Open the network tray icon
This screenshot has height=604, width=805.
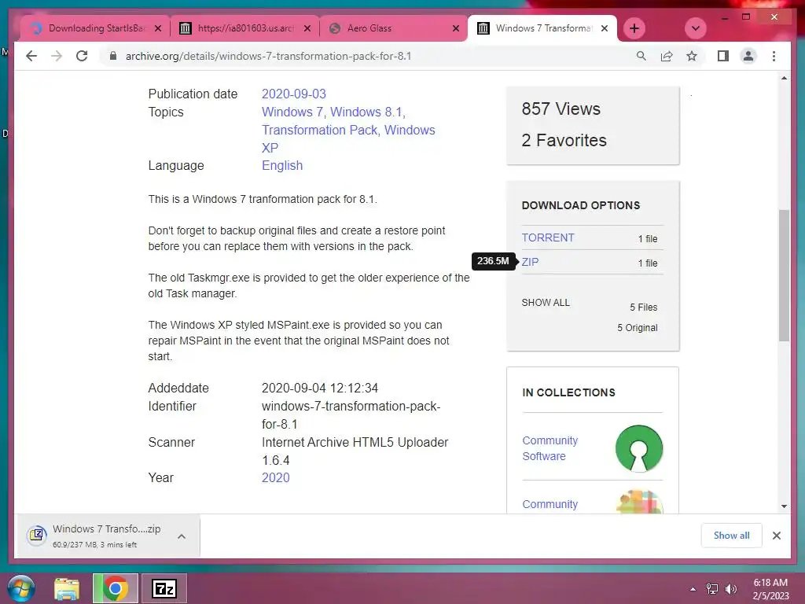pos(712,589)
